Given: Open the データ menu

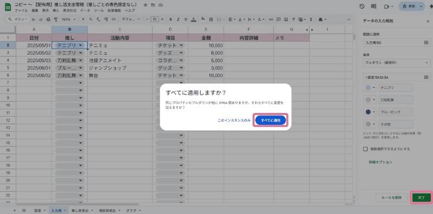Looking at the screenshot, I should (85, 10).
